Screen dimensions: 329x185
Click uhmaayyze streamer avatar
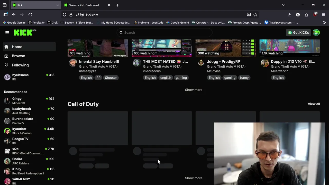tap(73, 63)
